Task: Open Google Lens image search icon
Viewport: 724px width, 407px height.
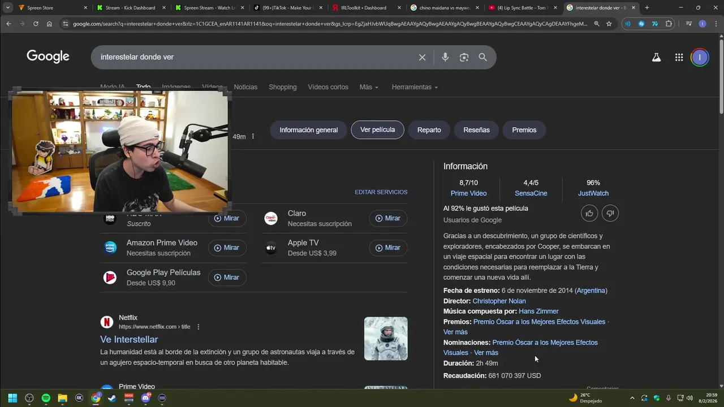Action: (464, 57)
